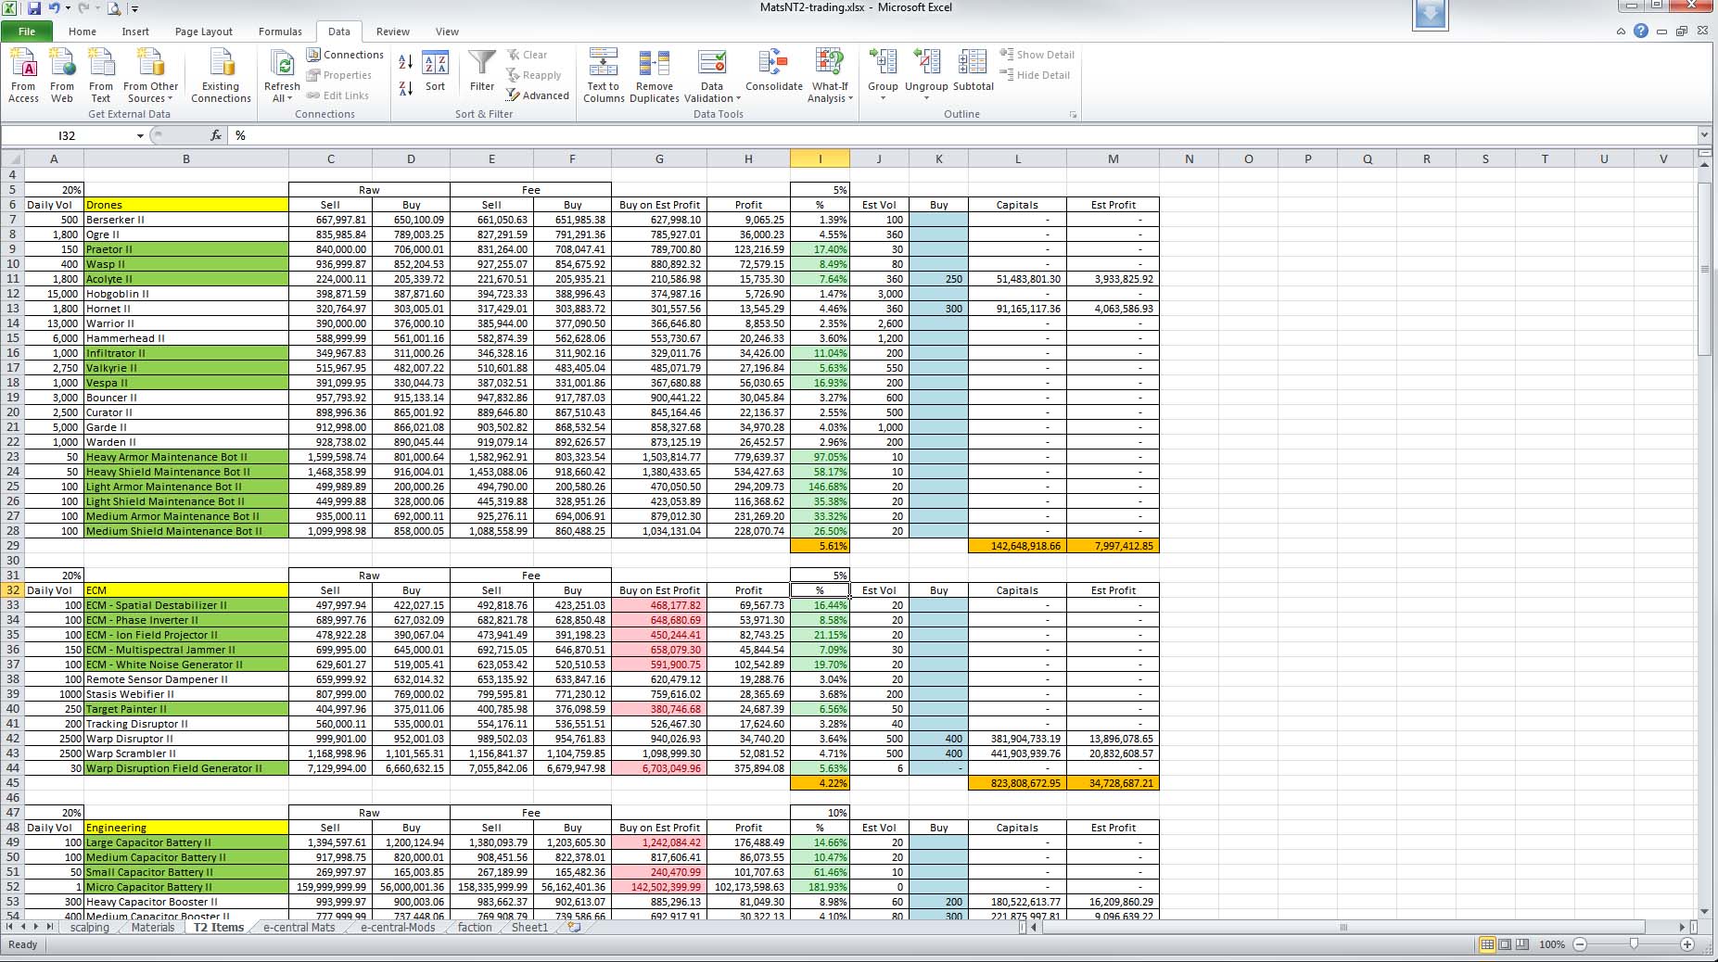The height and width of the screenshot is (962, 1718).
Task: Go to the faction sheet
Action: tap(475, 927)
